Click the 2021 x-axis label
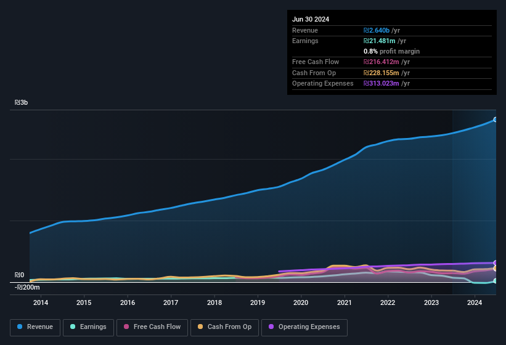The height and width of the screenshot is (345, 506). pos(345,302)
